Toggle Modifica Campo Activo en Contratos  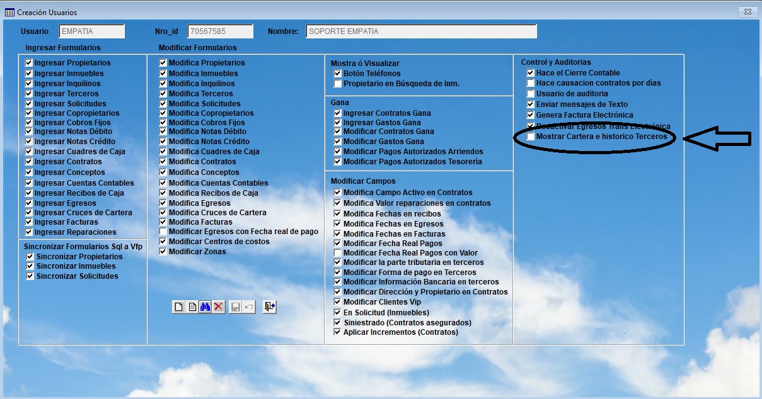[x=338, y=193]
